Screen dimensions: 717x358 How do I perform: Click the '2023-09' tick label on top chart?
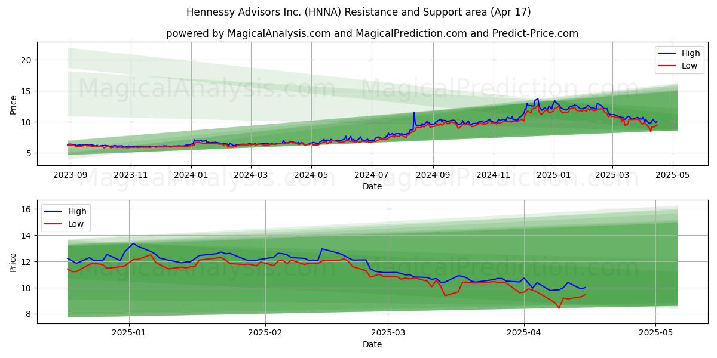pyautogui.click(x=71, y=176)
